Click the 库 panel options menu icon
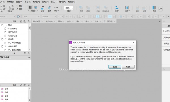The height and width of the screenshot is (102, 170). tap(25, 53)
